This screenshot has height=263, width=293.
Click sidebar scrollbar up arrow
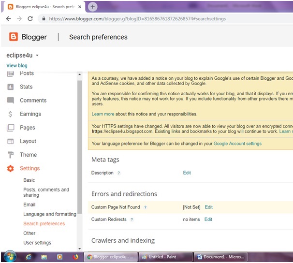point(80,74)
